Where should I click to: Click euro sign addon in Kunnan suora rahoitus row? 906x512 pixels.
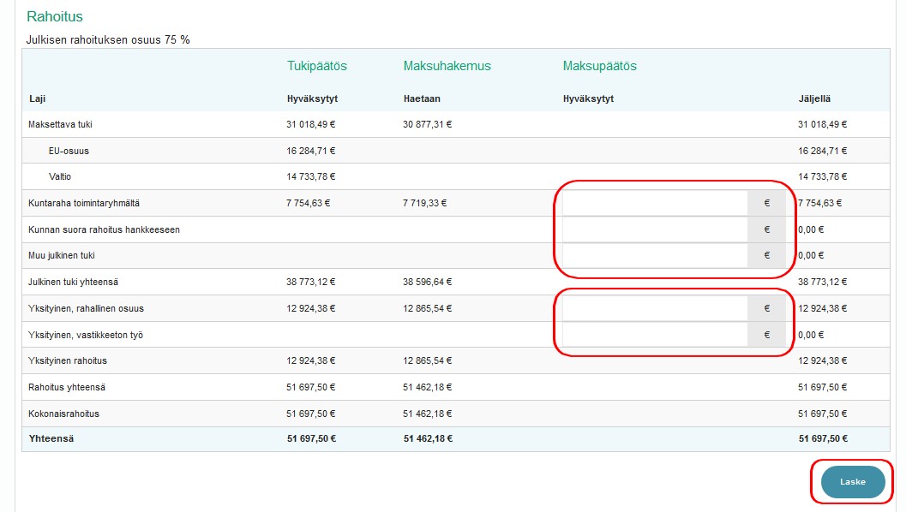pyautogui.click(x=767, y=229)
